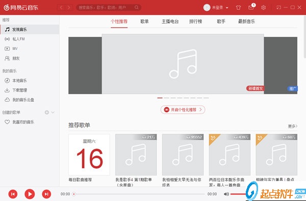Open the 我是歌手4 playlist cover
Screen dimensions: 306x201
pos(136,155)
